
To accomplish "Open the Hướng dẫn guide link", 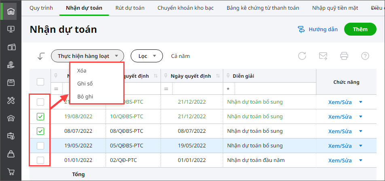I will coord(323,30).
